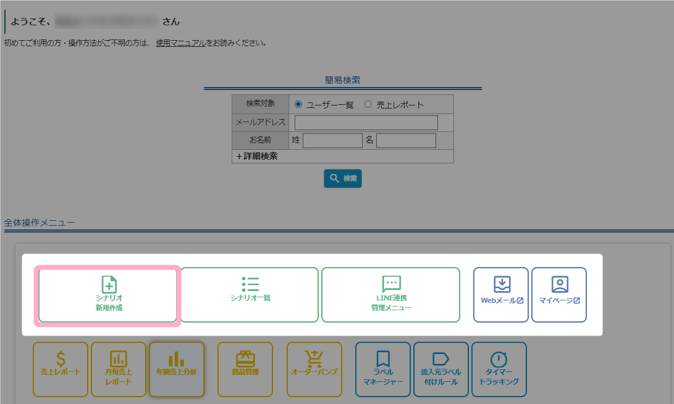Click the メールアドレス input field
Screen dimensions: 674x404
(366, 123)
